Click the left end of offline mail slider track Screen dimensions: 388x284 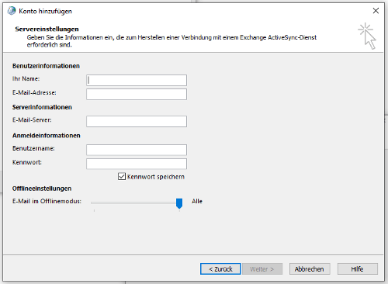92,203
